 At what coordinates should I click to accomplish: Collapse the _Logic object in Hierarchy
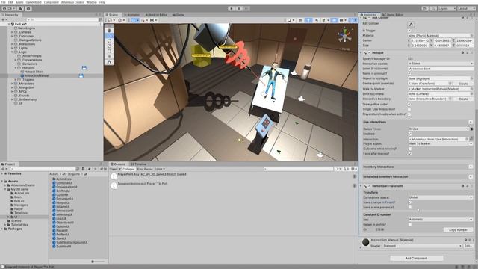[x=12, y=52]
